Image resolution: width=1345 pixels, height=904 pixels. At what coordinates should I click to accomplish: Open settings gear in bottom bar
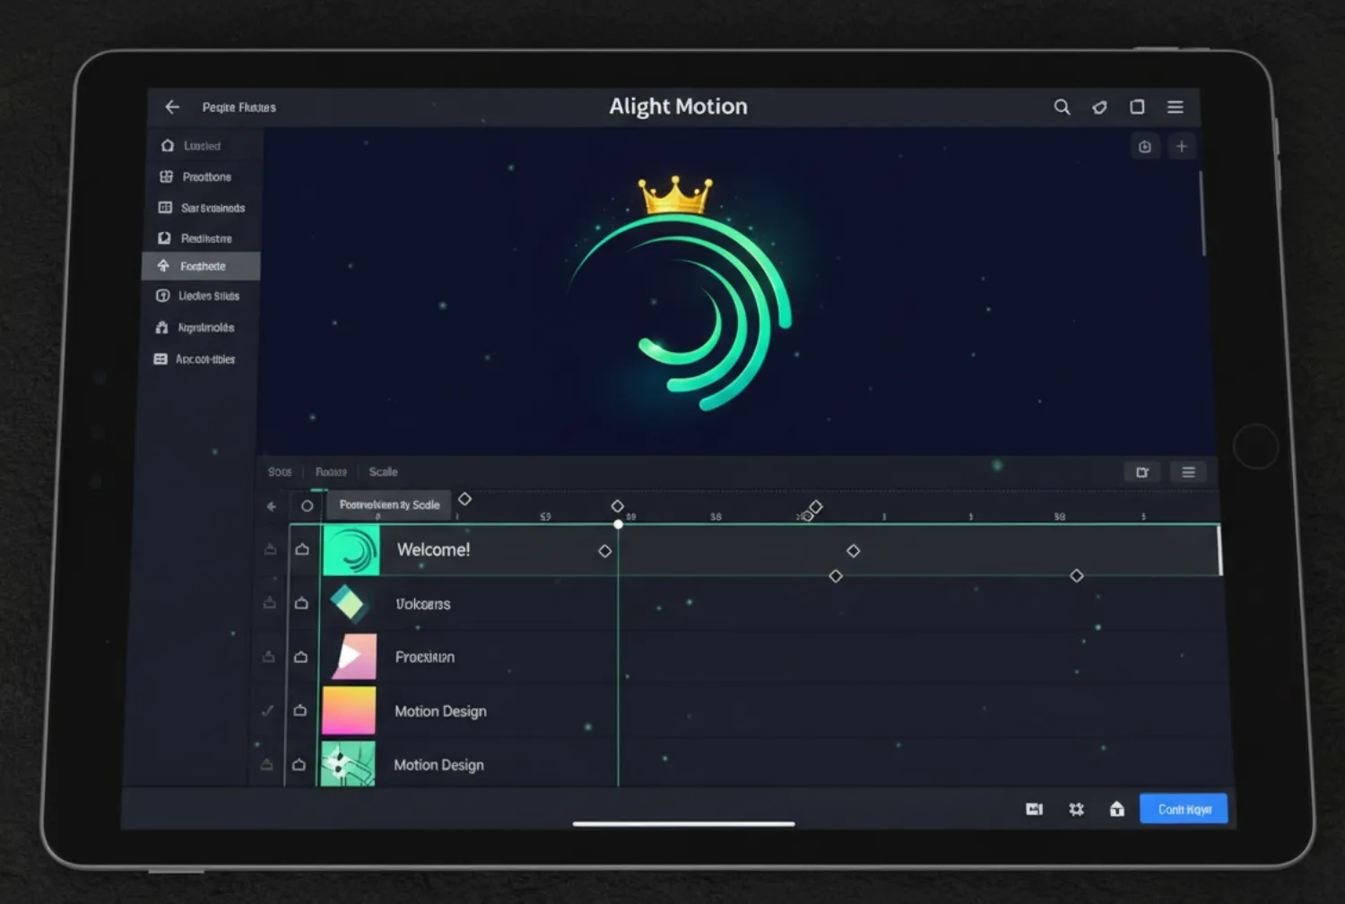tap(1076, 809)
